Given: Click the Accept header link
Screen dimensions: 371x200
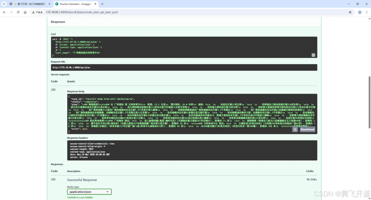Looking at the screenshot, I should pyautogui.click(x=80, y=197).
